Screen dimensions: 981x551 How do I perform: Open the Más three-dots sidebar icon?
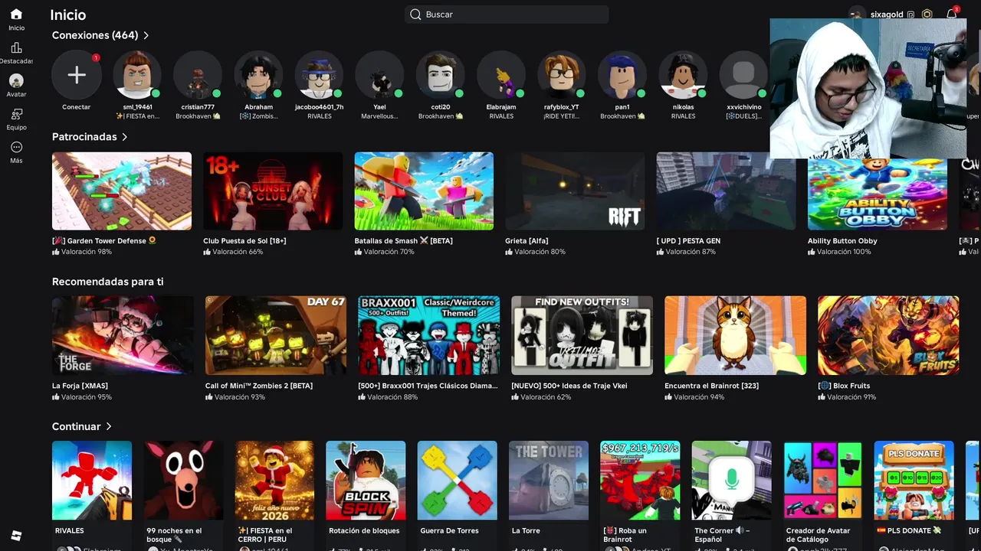(x=16, y=147)
